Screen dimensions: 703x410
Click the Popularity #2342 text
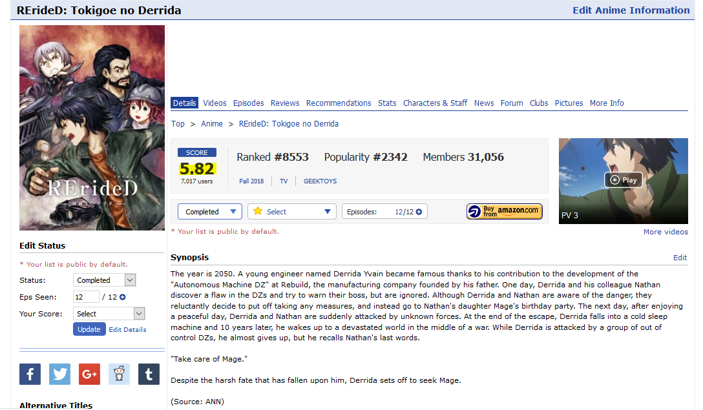(366, 158)
